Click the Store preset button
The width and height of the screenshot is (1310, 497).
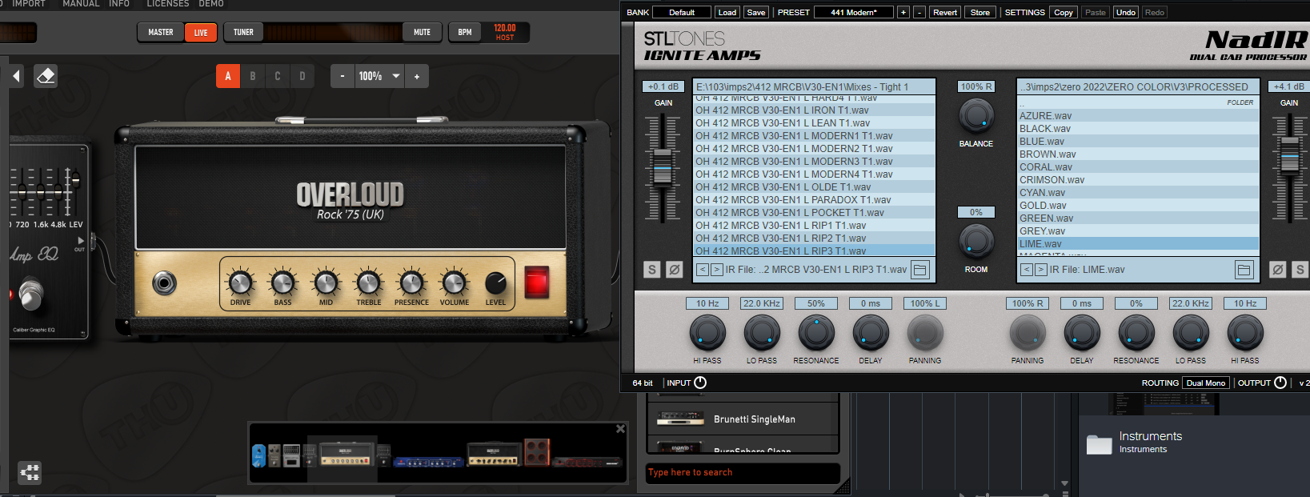(980, 12)
